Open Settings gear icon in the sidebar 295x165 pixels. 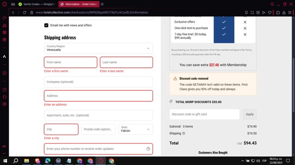tap(5, 104)
